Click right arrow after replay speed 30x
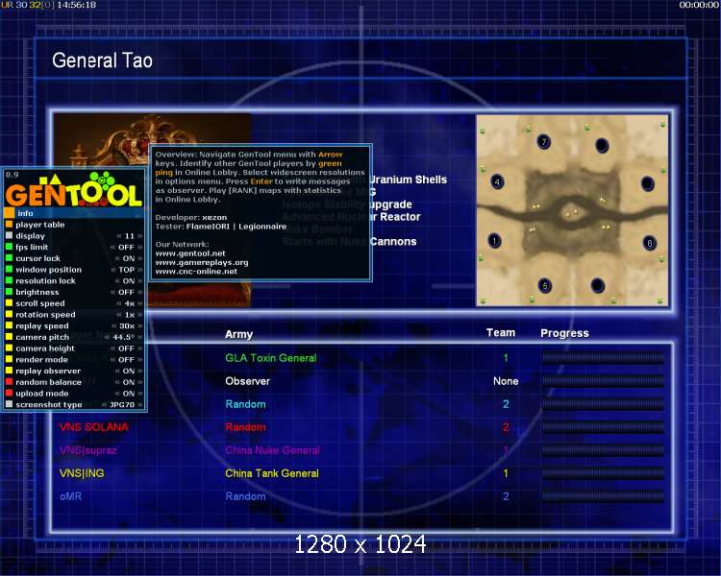This screenshot has height=576, width=721. tap(139, 326)
